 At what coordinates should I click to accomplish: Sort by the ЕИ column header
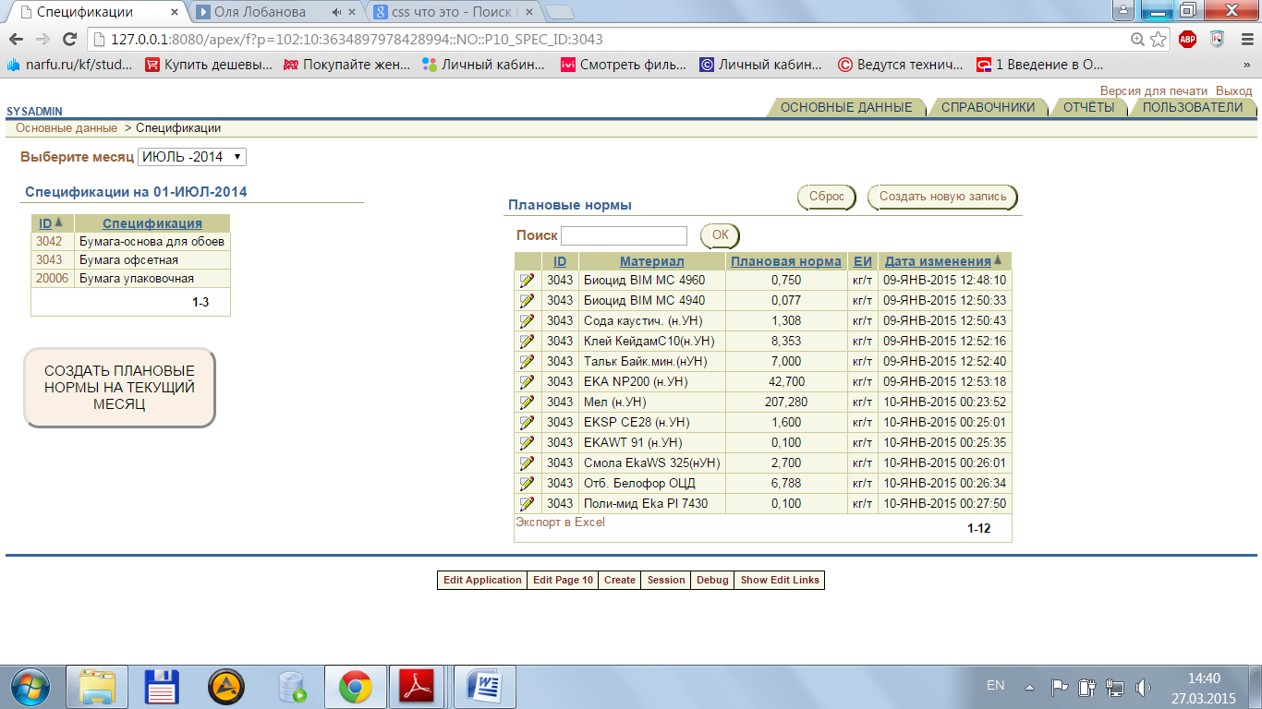click(x=863, y=261)
